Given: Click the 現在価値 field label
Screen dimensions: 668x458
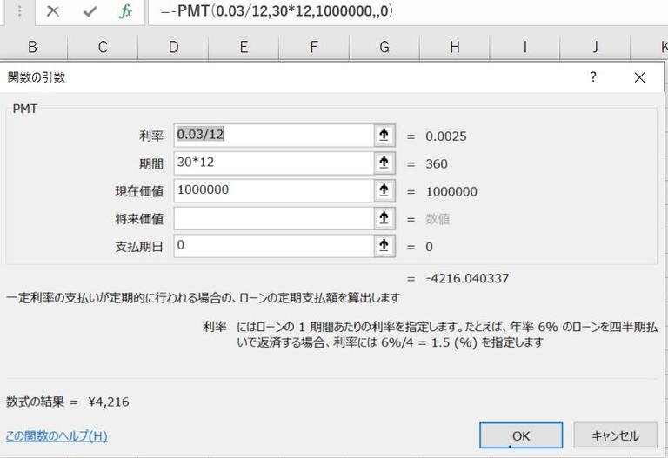Looking at the screenshot, I should click(x=139, y=191).
